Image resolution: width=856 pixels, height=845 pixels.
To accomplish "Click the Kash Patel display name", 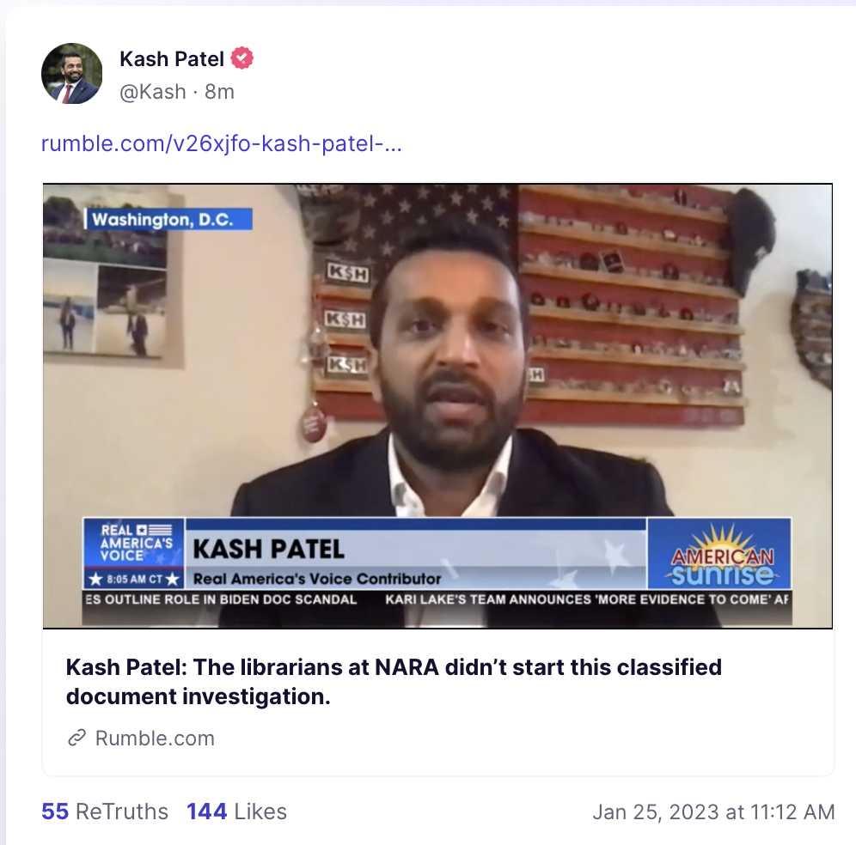I will 172,58.
